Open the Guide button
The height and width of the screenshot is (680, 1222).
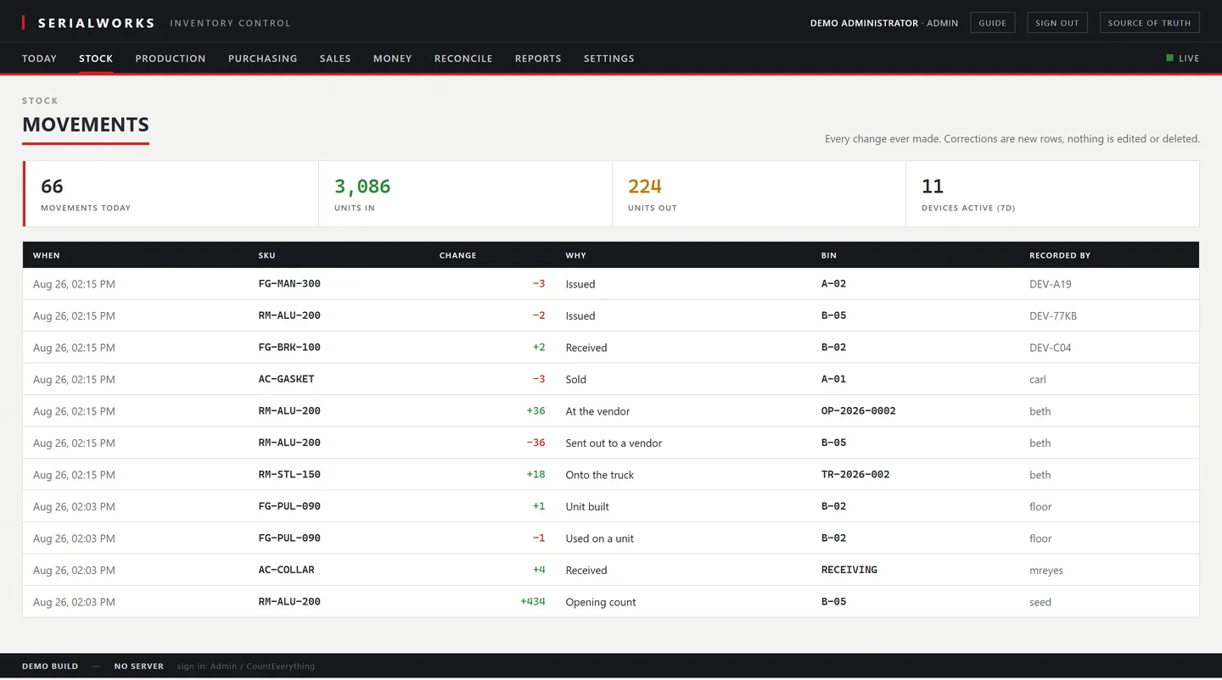point(992,23)
